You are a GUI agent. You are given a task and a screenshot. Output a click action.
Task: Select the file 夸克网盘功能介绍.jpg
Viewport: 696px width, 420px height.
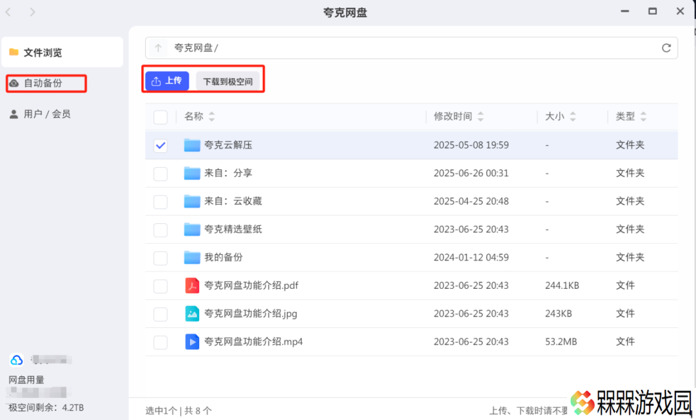251,314
